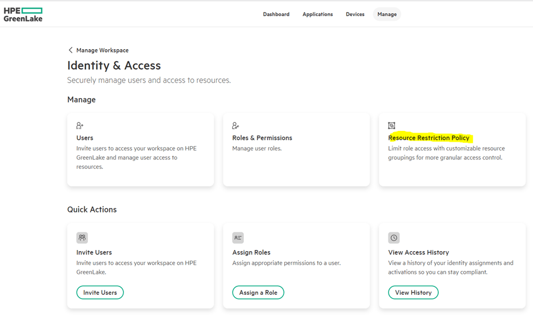This screenshot has height=318, width=533.
Task: Open the Dashboard tab
Action: coord(276,14)
